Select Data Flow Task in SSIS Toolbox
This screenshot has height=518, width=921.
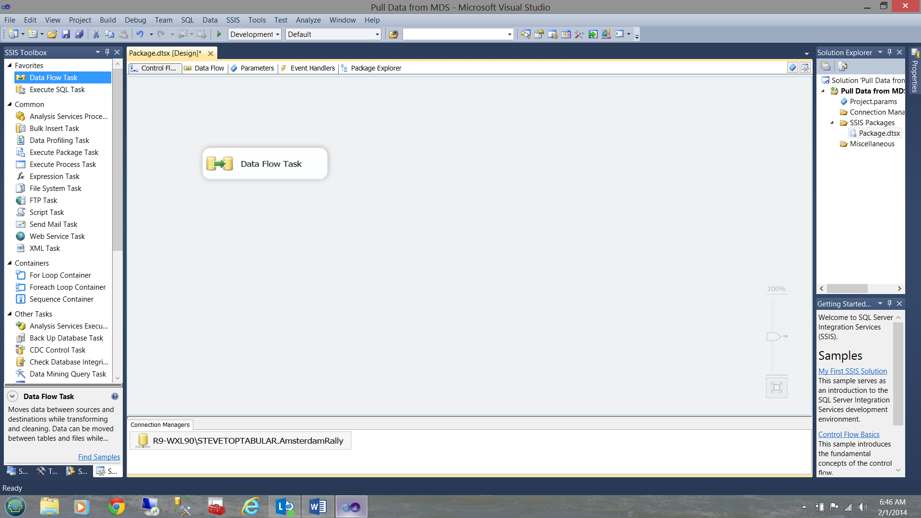(53, 77)
